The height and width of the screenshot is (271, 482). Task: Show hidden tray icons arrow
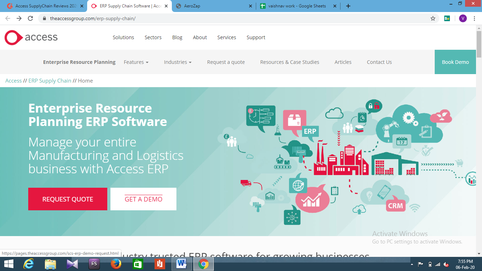pos(412,264)
